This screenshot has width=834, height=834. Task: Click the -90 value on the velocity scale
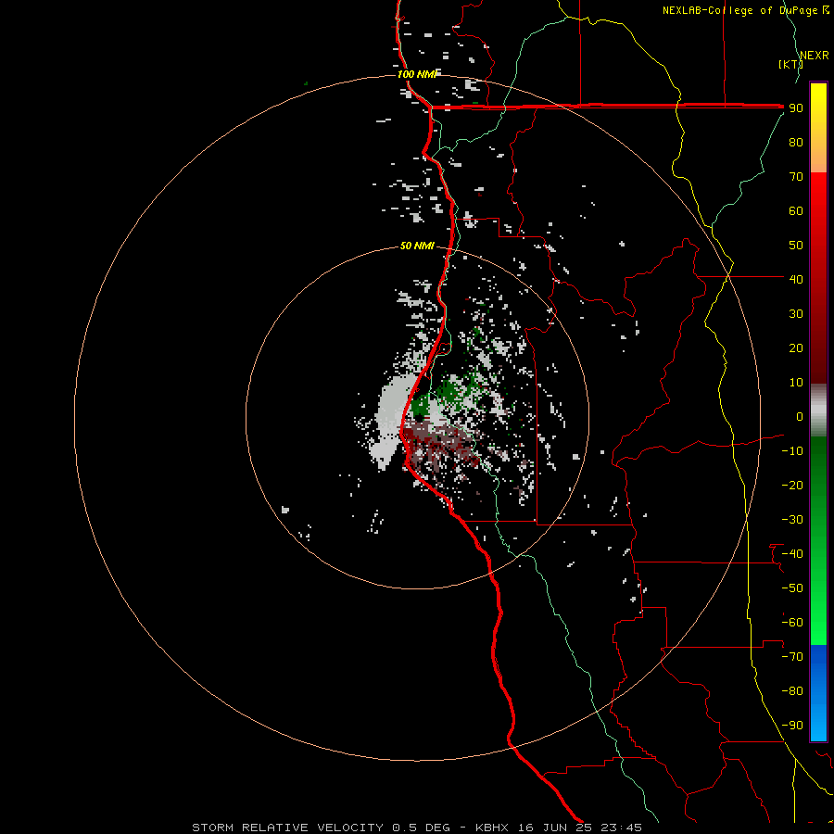(x=792, y=725)
